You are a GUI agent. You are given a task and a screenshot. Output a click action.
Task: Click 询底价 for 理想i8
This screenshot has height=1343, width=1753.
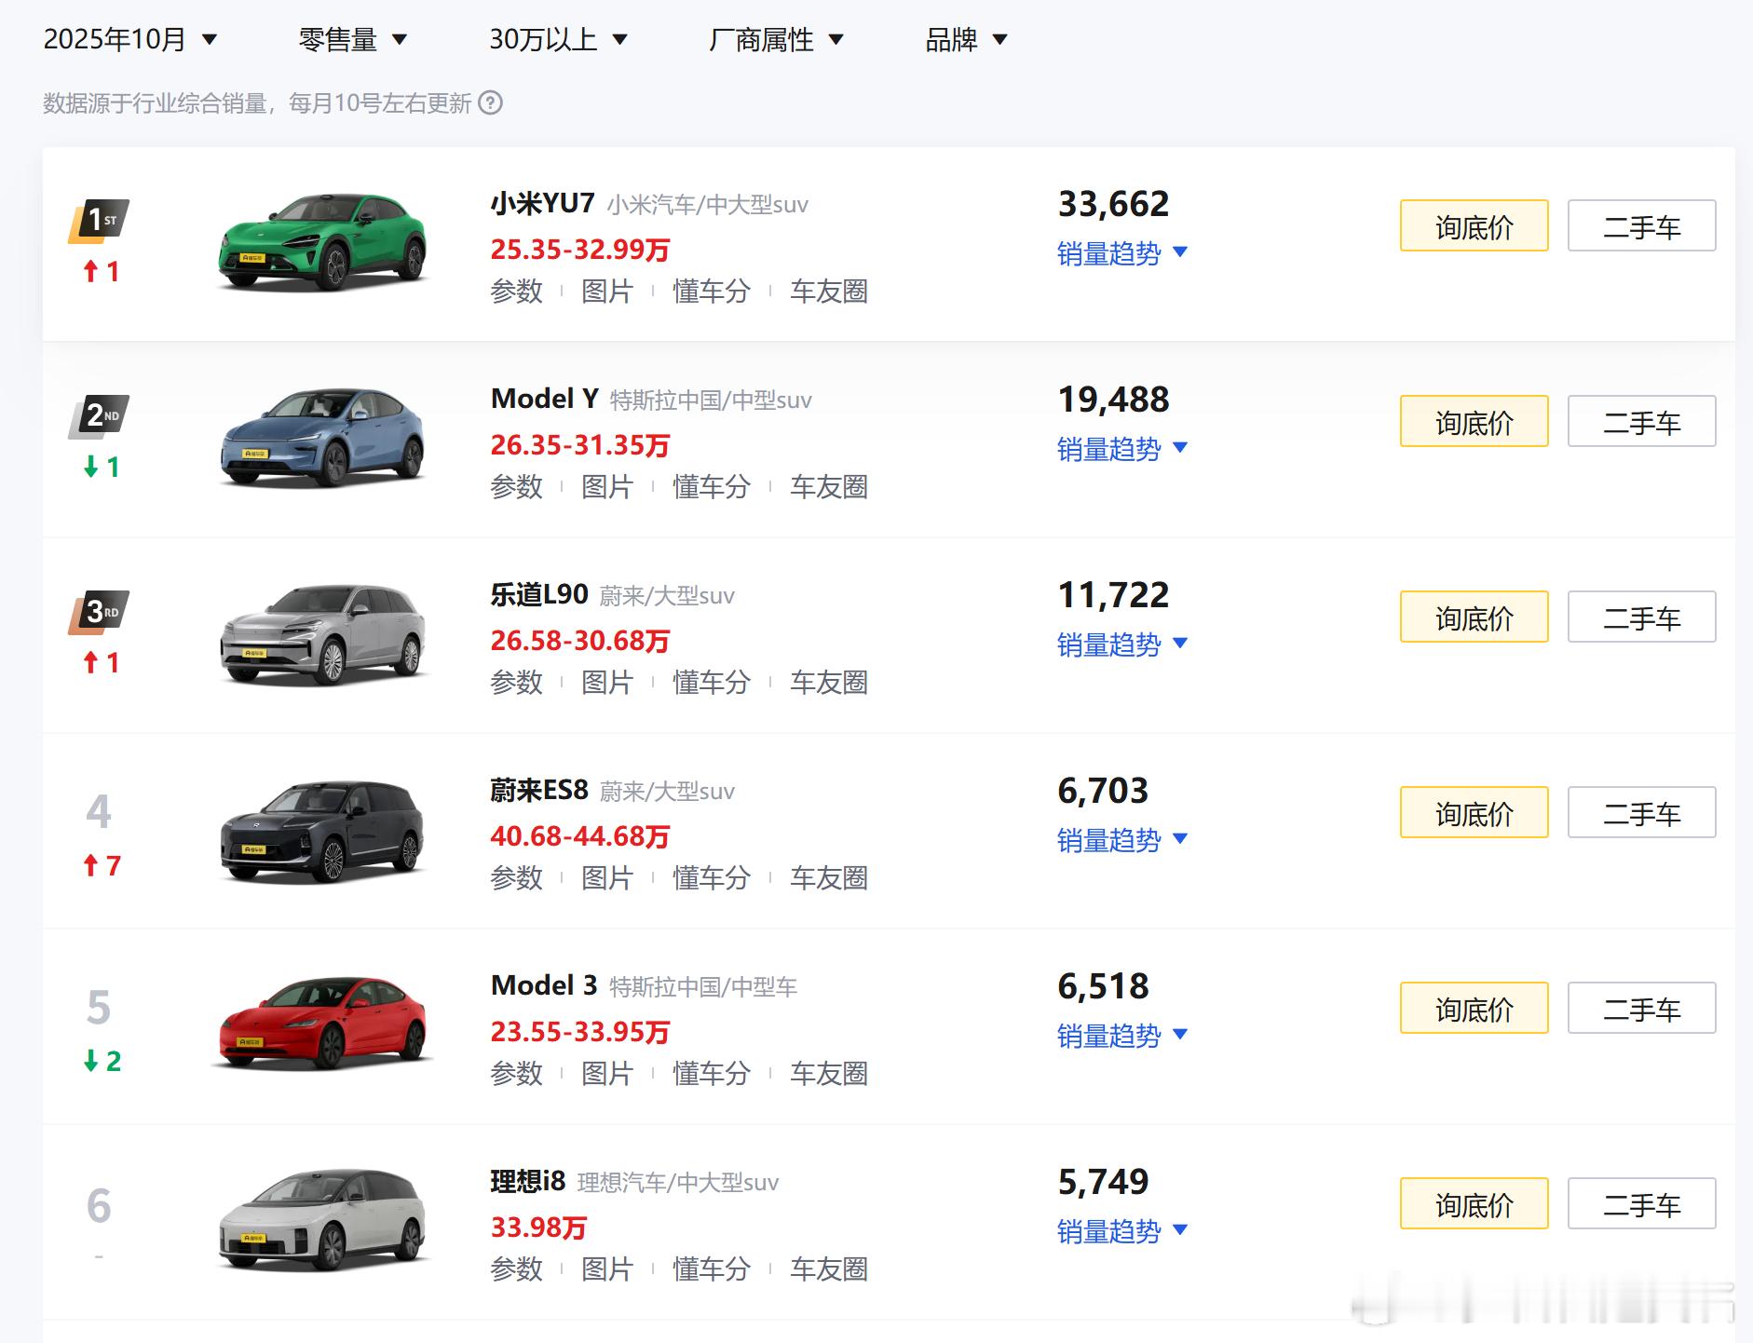pyautogui.click(x=1474, y=1203)
